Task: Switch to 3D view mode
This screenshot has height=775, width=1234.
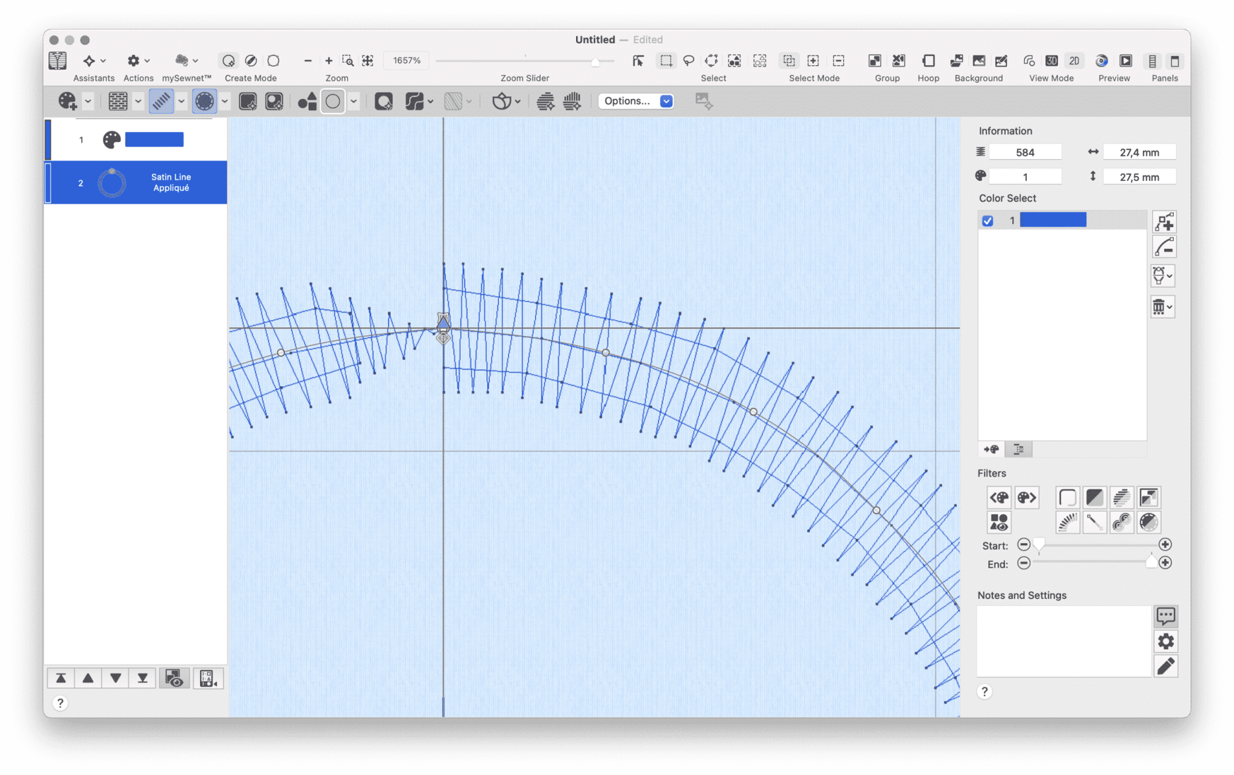Action: coord(1051,61)
